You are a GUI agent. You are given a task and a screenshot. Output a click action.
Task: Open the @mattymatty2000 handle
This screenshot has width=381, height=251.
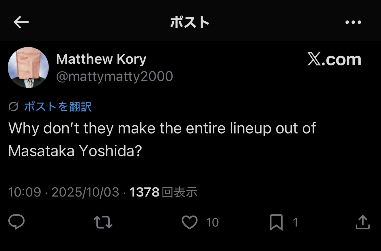tap(114, 77)
